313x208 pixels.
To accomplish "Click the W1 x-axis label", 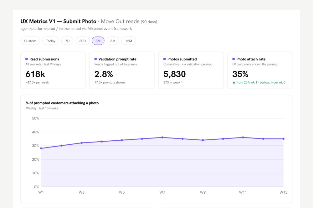I will tap(41, 192).
